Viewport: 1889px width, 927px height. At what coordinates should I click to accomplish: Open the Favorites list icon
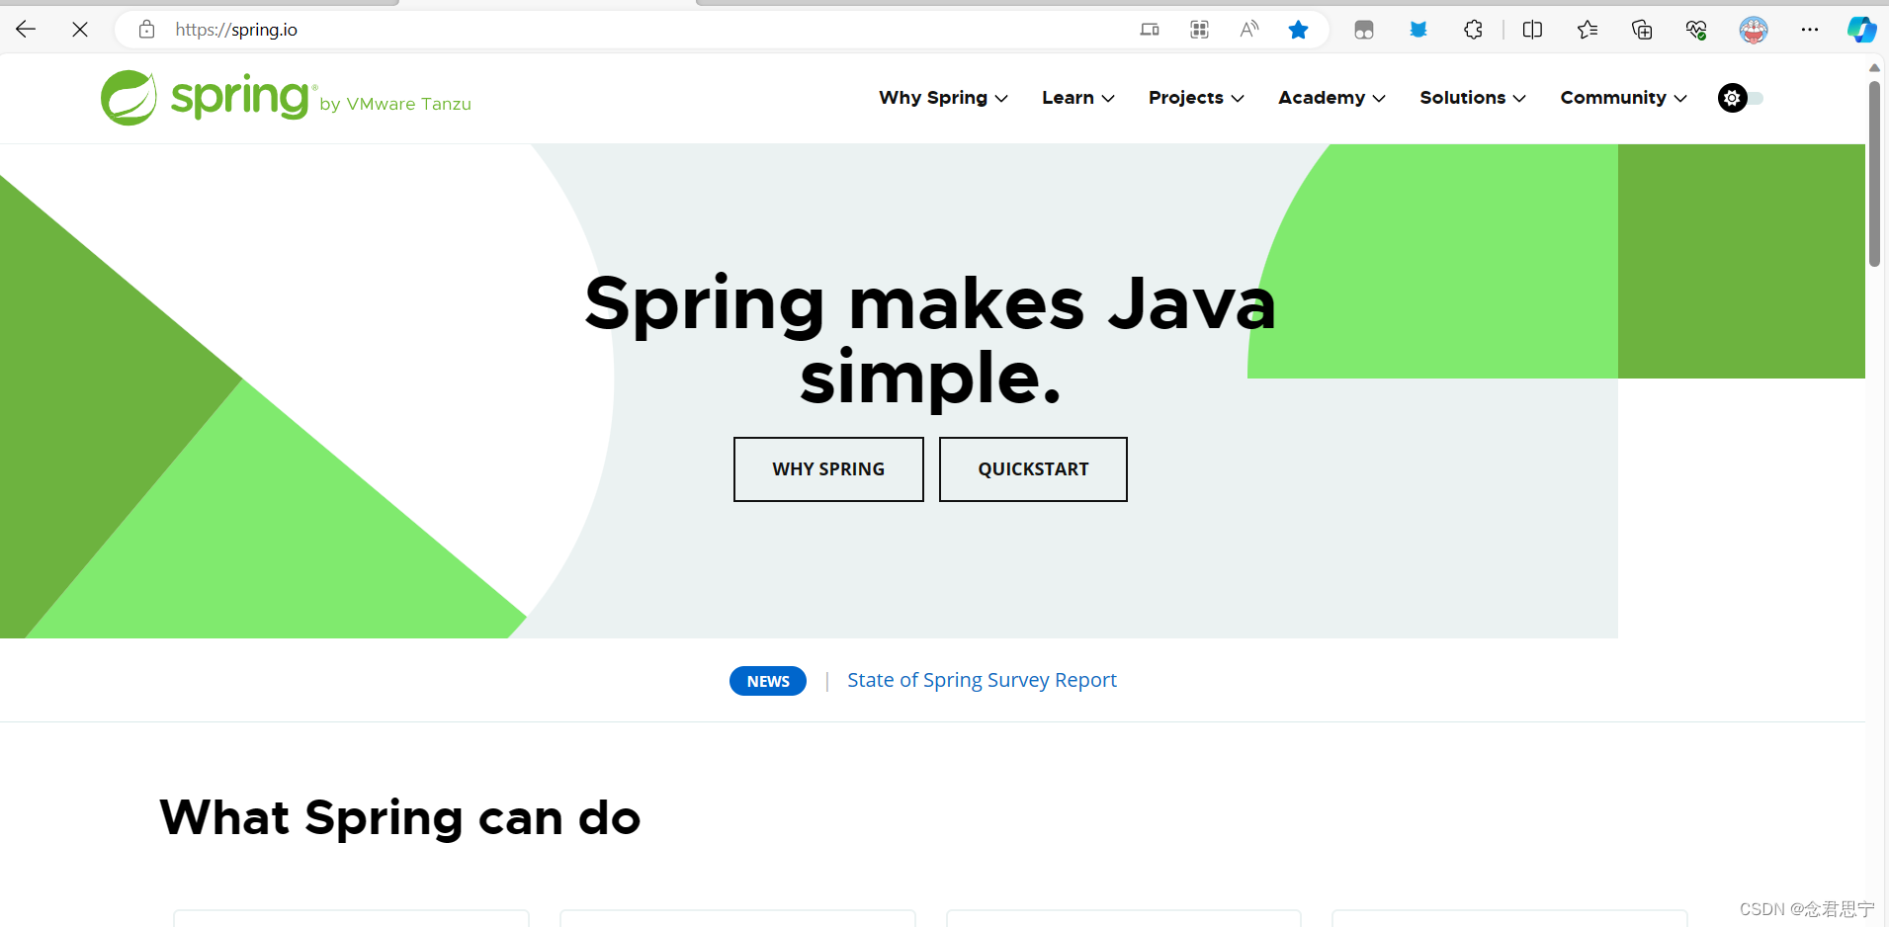pos(1588,30)
